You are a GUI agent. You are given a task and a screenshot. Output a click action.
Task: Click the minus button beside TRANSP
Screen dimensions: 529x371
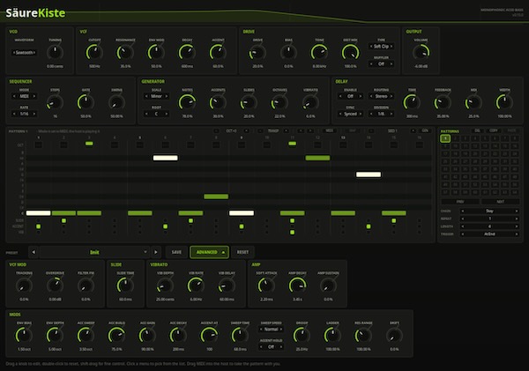click(x=260, y=130)
